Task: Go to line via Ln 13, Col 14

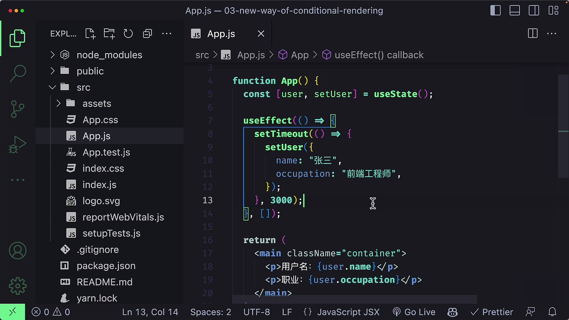Action: point(150,312)
